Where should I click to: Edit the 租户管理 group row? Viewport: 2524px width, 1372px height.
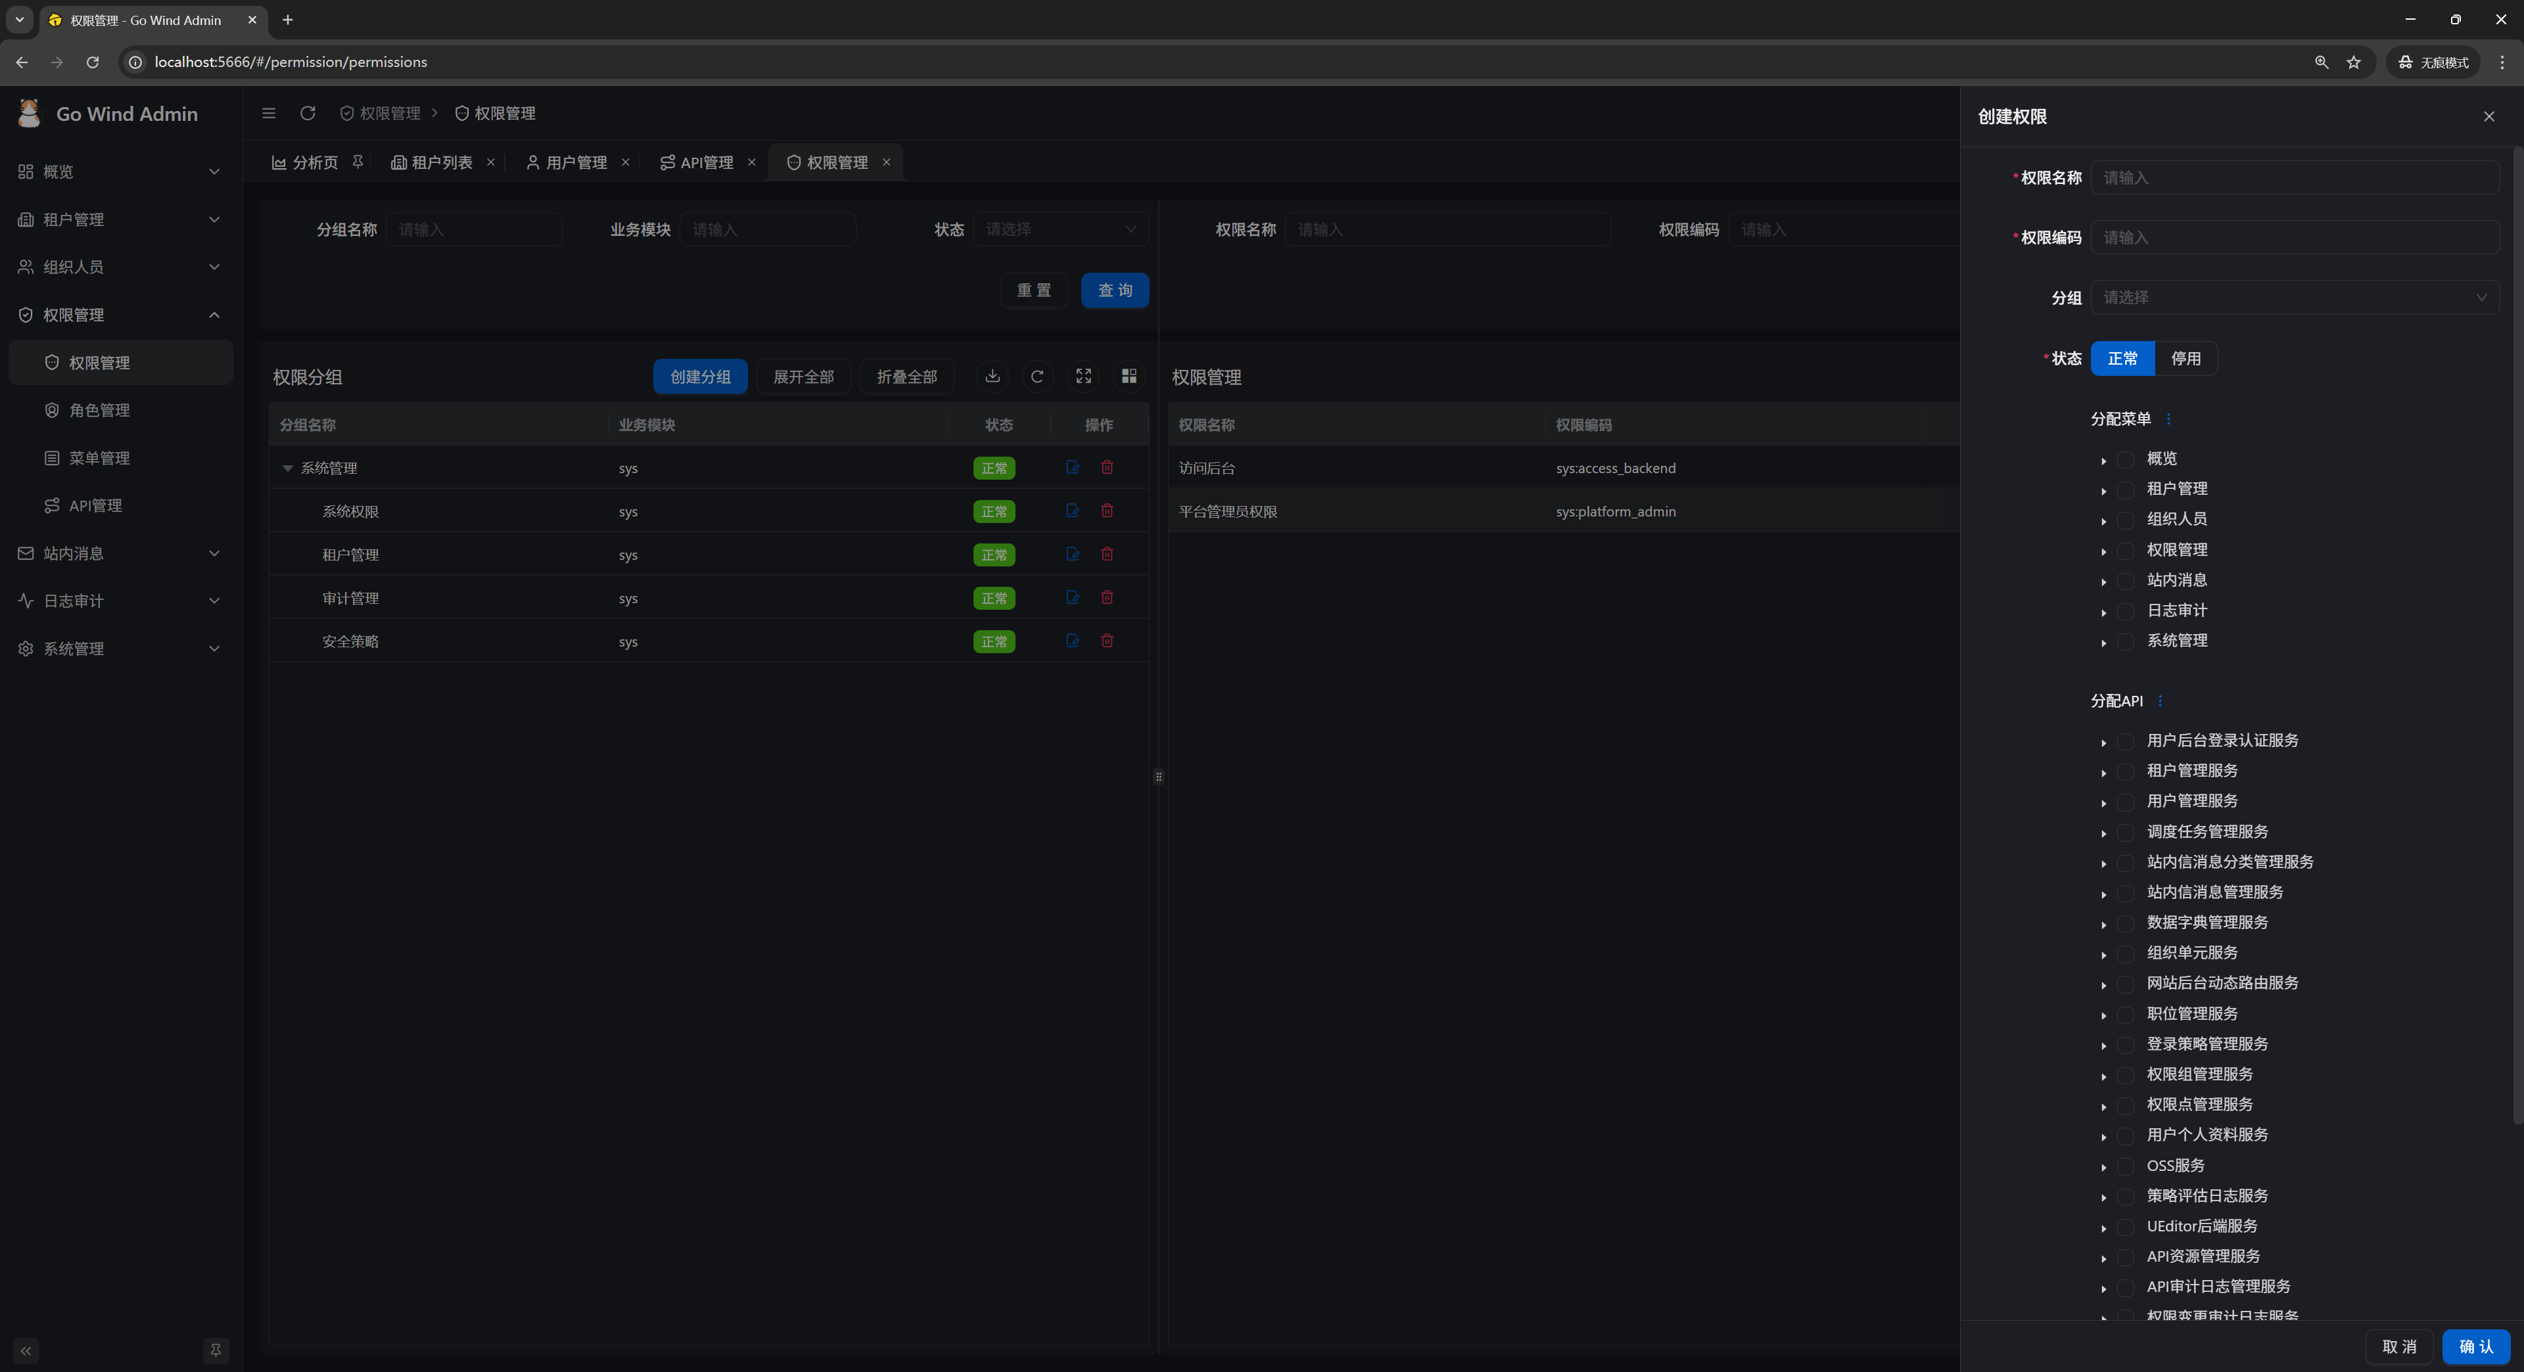(1073, 555)
